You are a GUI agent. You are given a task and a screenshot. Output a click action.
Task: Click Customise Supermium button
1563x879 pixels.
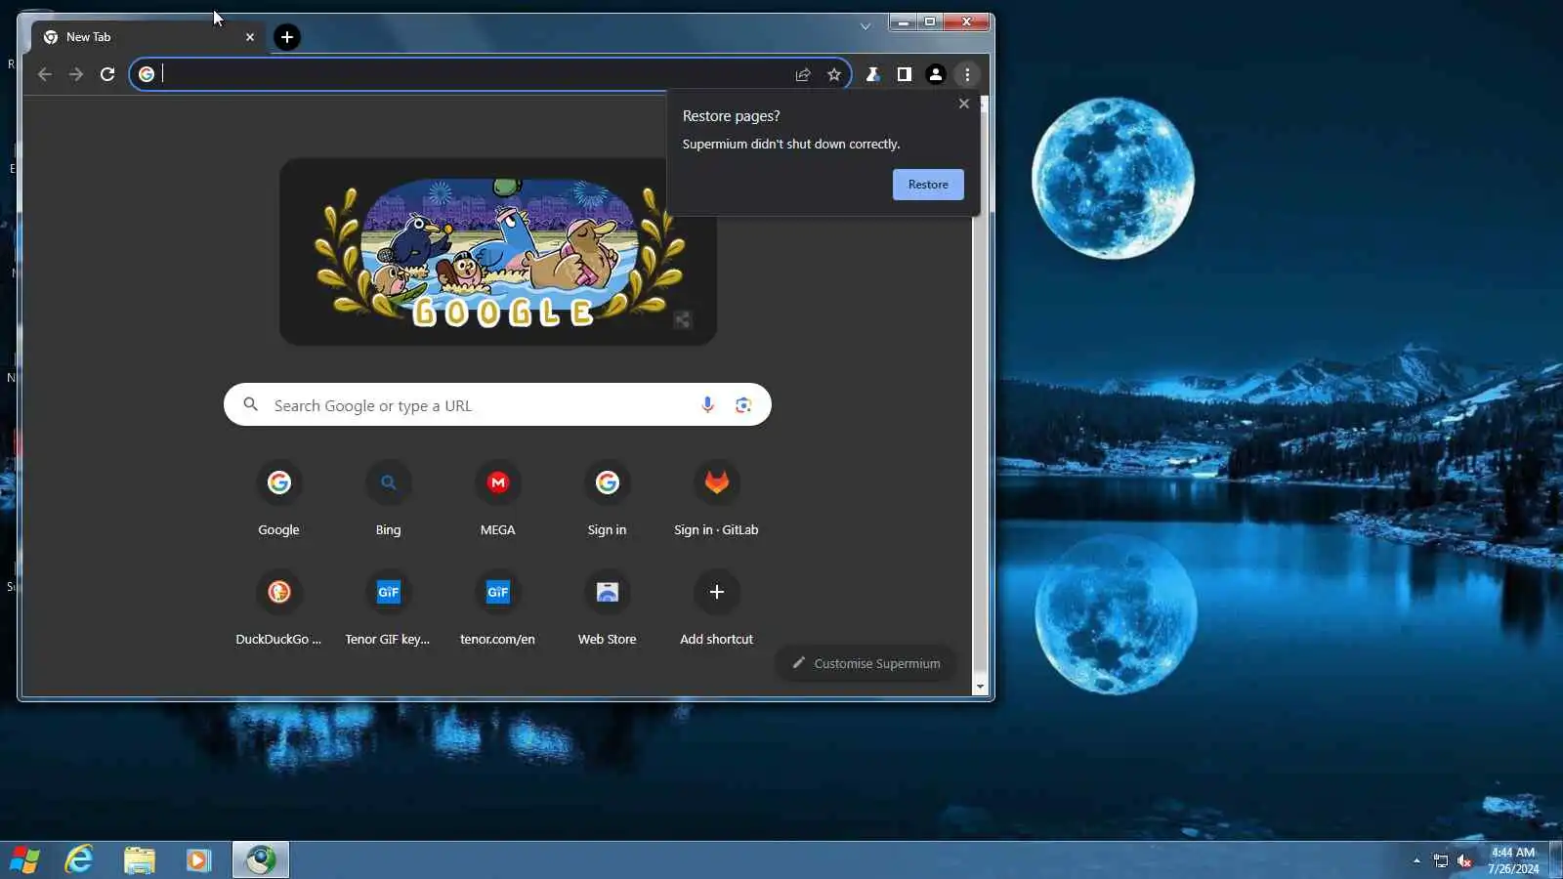866,663
